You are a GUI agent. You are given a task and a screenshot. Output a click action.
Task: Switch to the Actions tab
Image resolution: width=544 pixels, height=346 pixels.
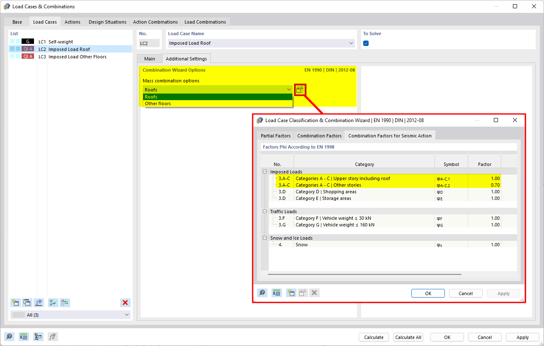point(72,22)
